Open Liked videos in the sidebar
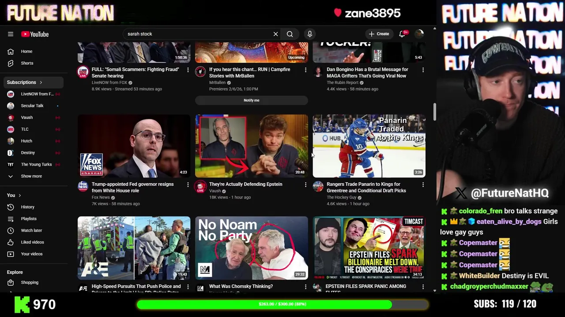 point(34,242)
